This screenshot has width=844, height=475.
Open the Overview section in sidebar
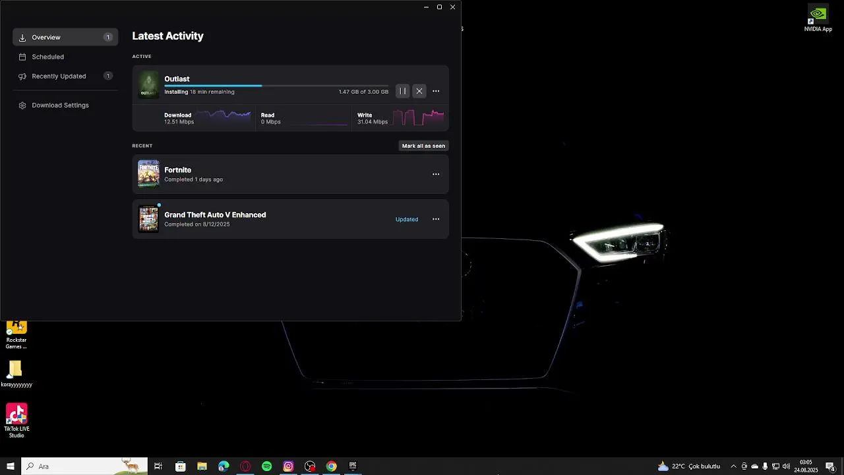point(65,38)
